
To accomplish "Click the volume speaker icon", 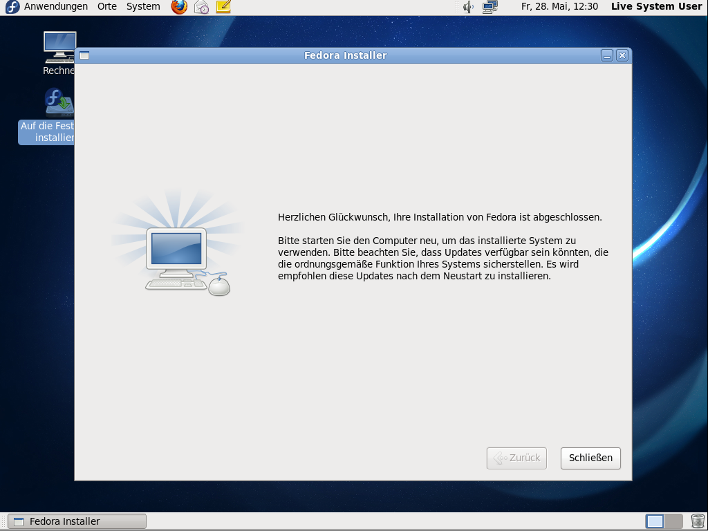I will (x=468, y=7).
